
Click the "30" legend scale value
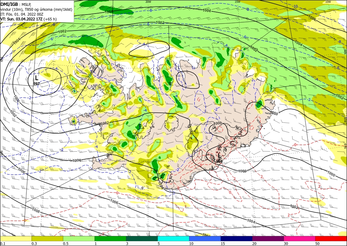tap(286, 244)
